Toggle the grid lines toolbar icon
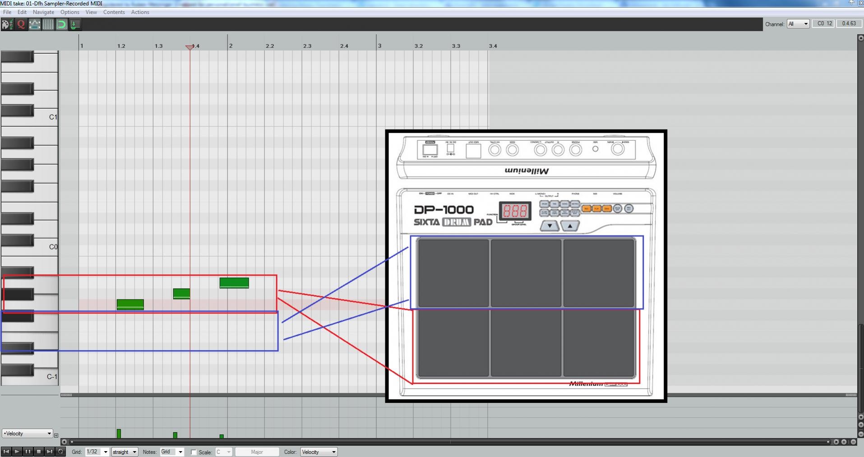The image size is (864, 457). click(48, 24)
